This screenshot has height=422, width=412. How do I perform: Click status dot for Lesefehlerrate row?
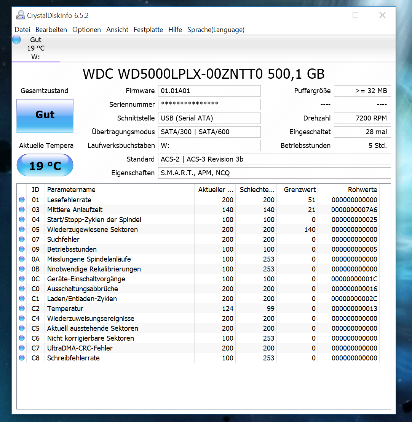click(22, 200)
